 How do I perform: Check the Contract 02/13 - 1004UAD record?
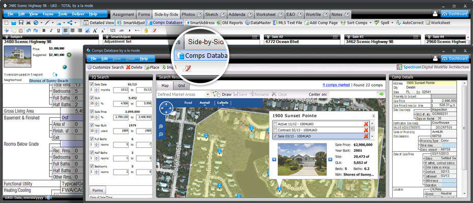275,130
